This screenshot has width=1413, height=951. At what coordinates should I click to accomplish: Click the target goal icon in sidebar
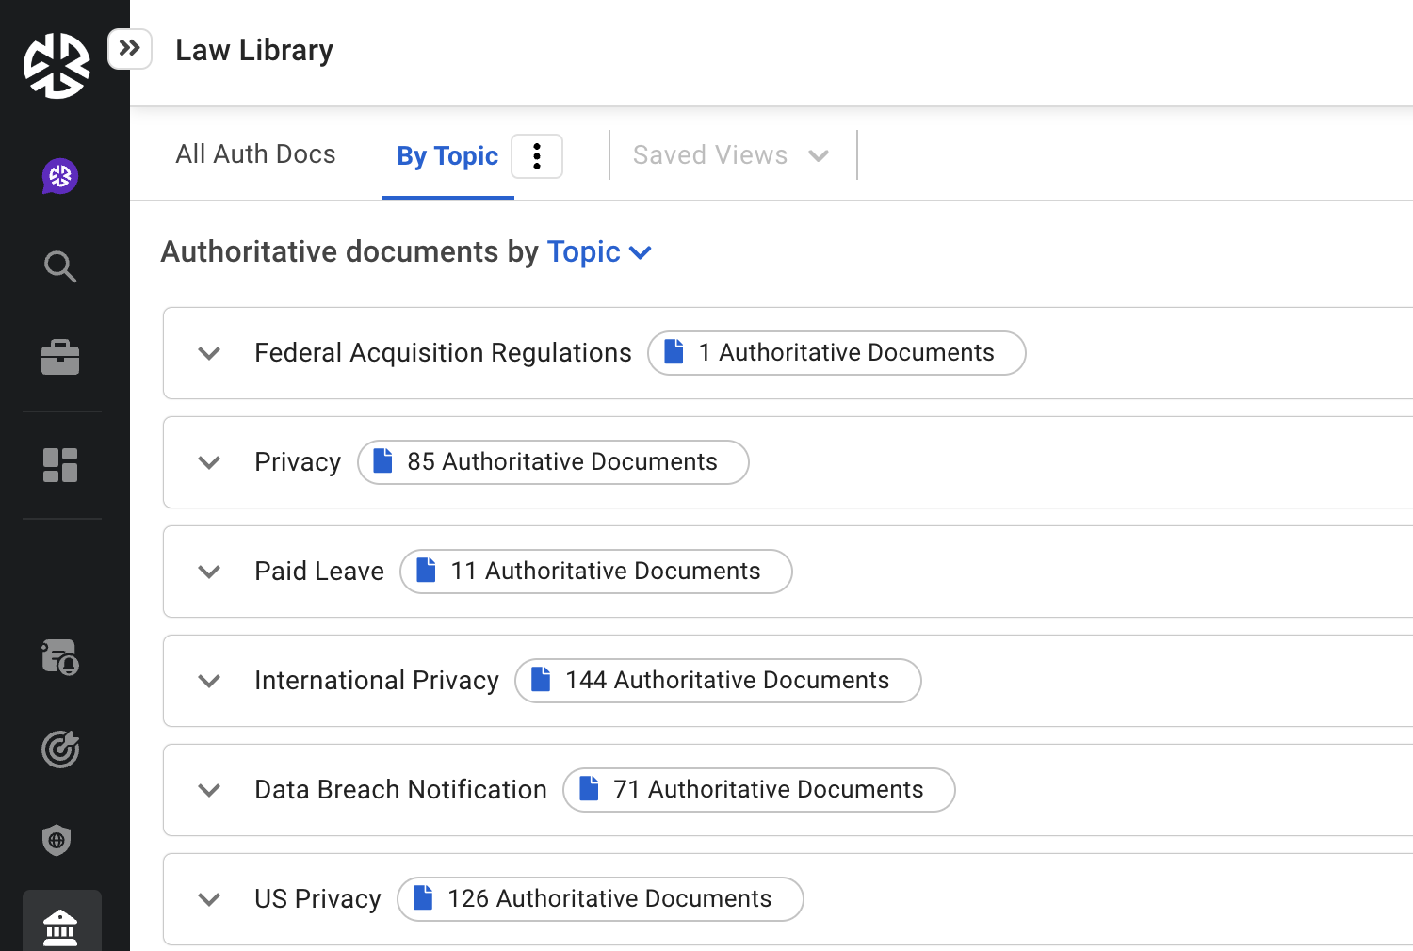(x=60, y=750)
